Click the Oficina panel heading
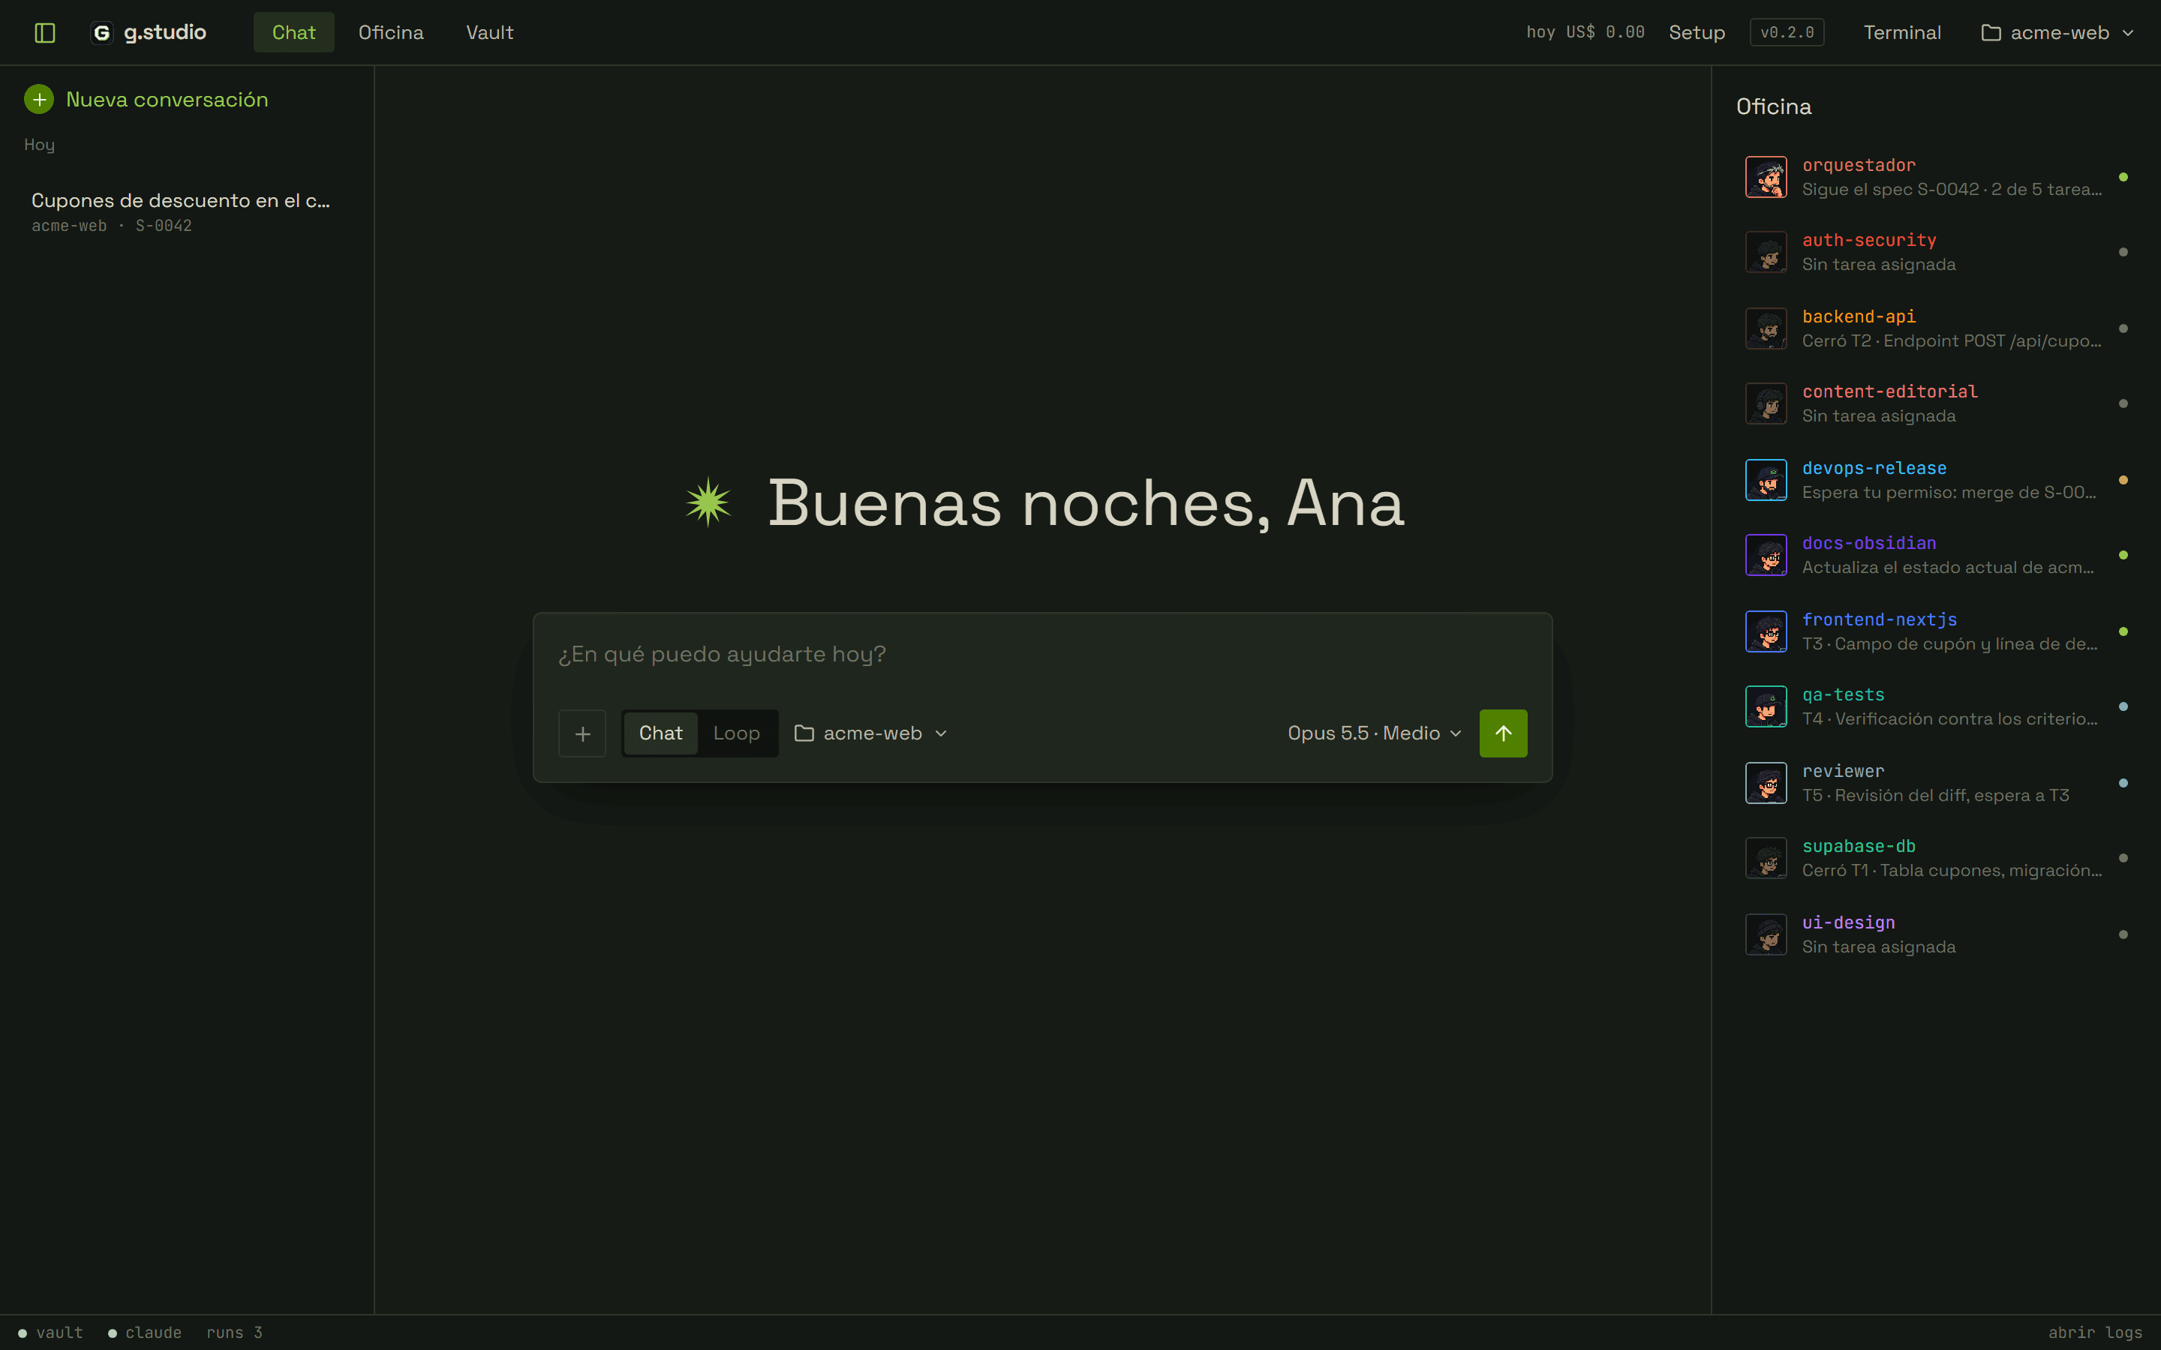 coord(1774,107)
